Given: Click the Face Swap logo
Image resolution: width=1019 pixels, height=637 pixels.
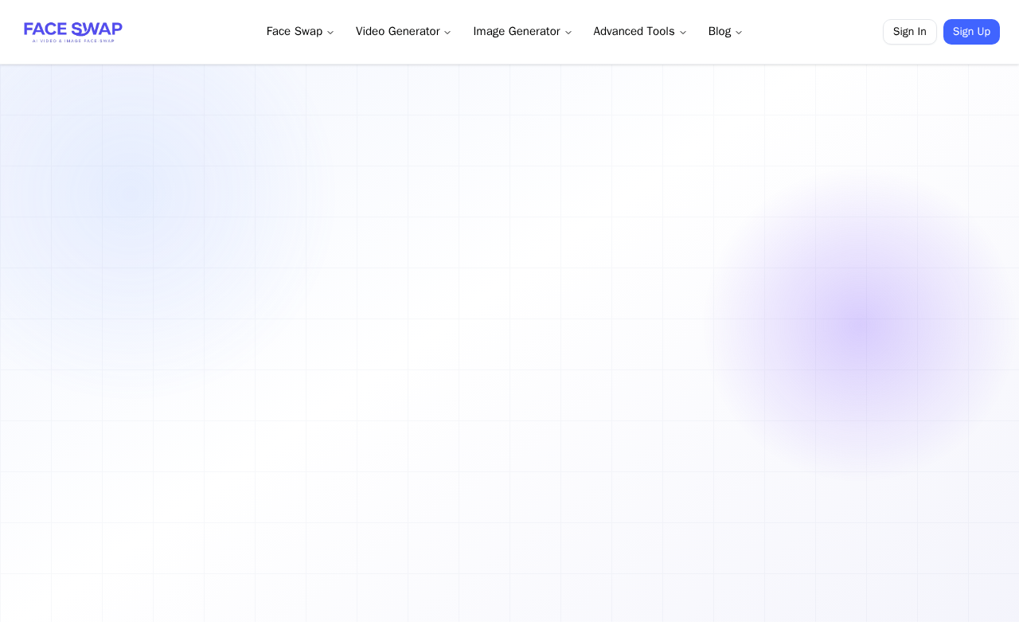Looking at the screenshot, I should pyautogui.click(x=73, y=32).
